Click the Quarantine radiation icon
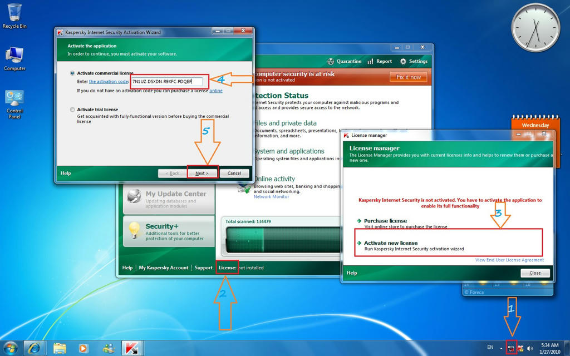570x356 pixels. 331,61
